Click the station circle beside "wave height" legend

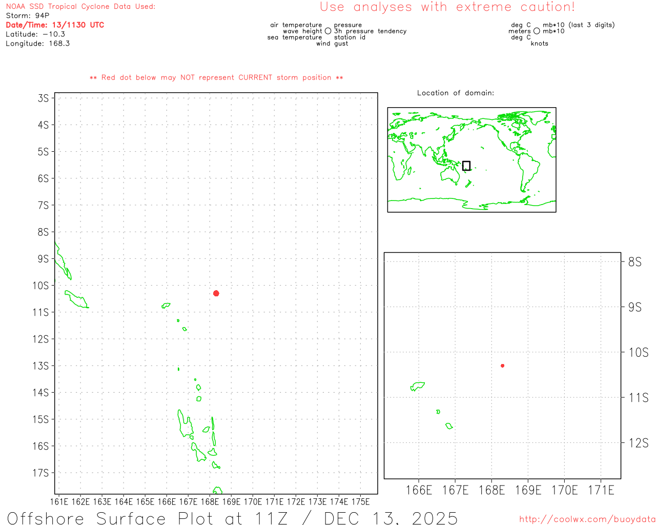[x=328, y=31]
